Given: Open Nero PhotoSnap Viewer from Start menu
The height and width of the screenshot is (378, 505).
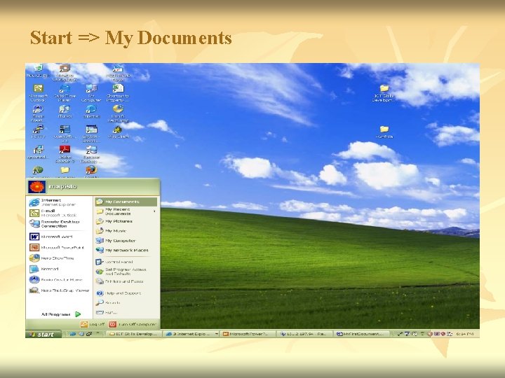Looking at the screenshot, I should [59, 290].
